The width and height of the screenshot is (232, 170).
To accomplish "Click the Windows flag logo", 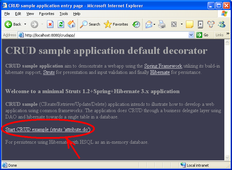I will [x=224, y=14].
